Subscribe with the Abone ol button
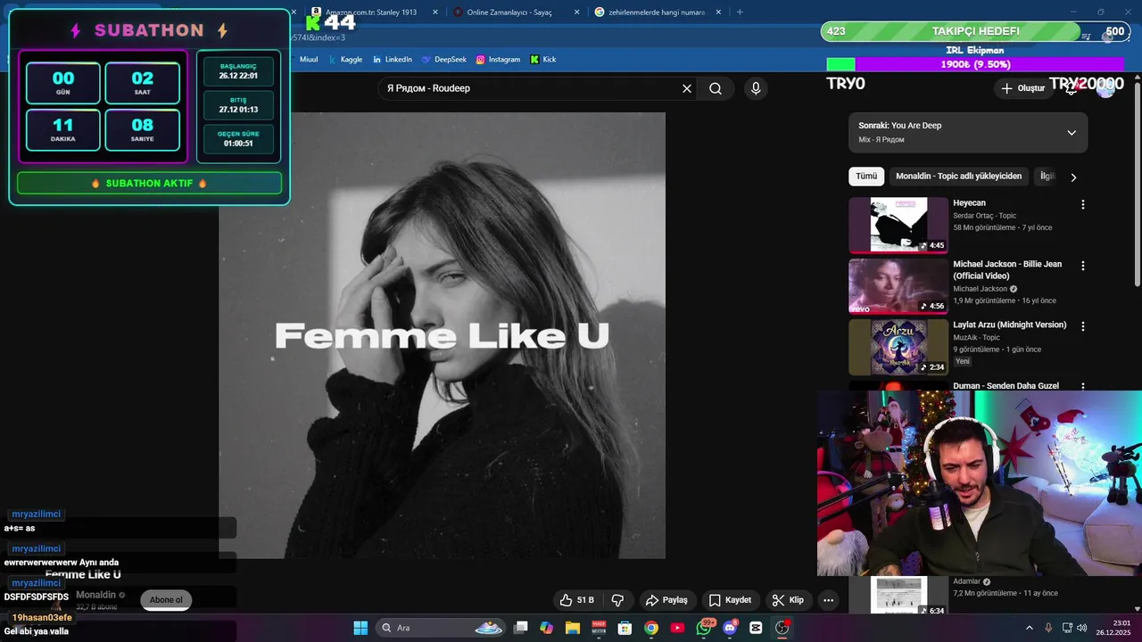Viewport: 1142px width, 642px height. pyautogui.click(x=166, y=600)
